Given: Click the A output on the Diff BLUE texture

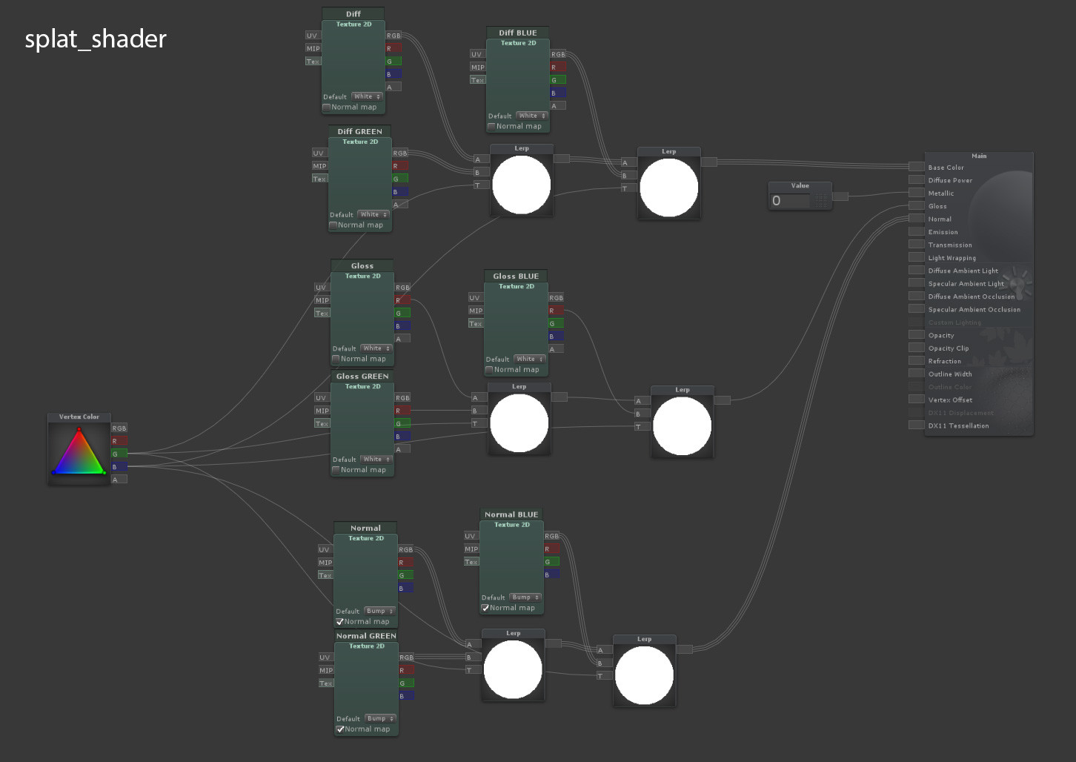Looking at the screenshot, I should tap(557, 105).
